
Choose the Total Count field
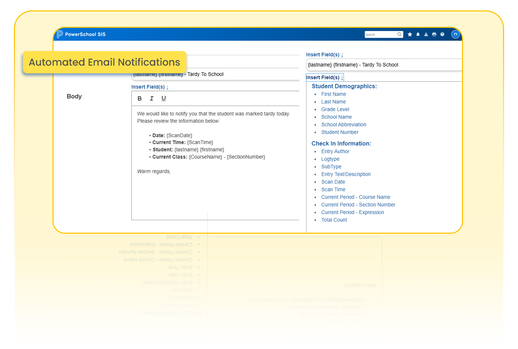(x=334, y=220)
